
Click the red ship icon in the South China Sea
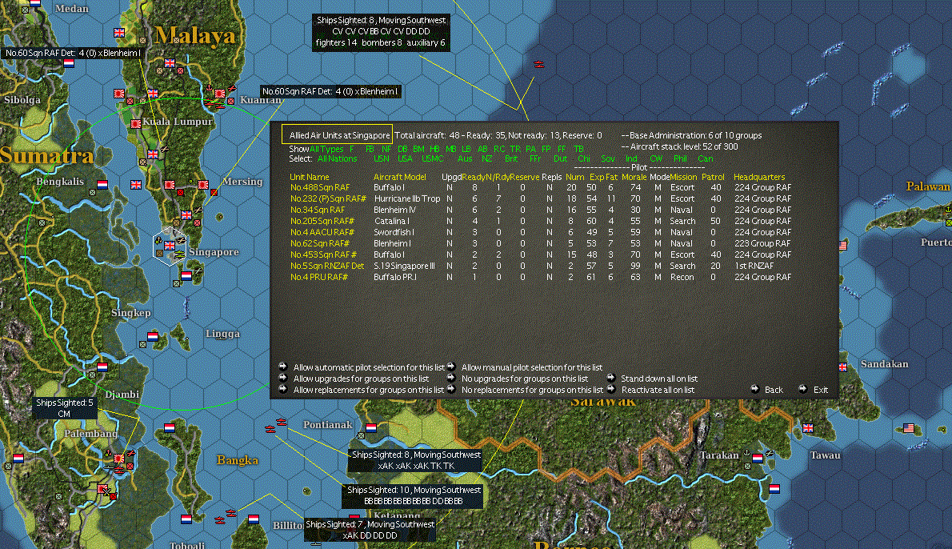[x=538, y=64]
